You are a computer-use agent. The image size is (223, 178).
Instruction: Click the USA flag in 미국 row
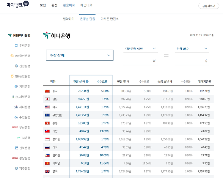47,107
